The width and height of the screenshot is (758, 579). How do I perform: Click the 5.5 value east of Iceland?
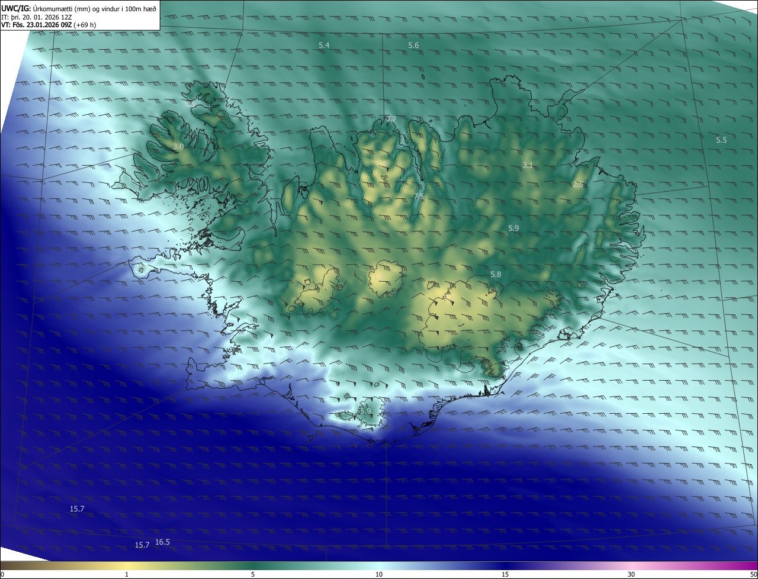[x=721, y=140]
